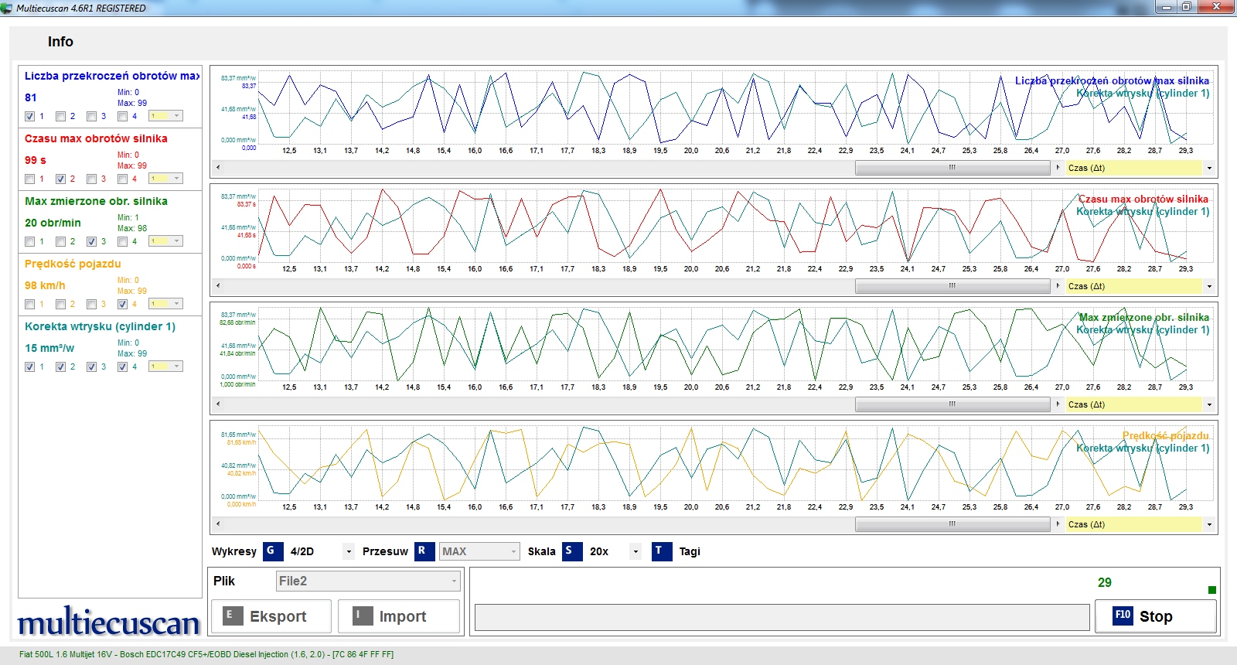Click the yellow color selector for Prędkość pojazdu

165,304
